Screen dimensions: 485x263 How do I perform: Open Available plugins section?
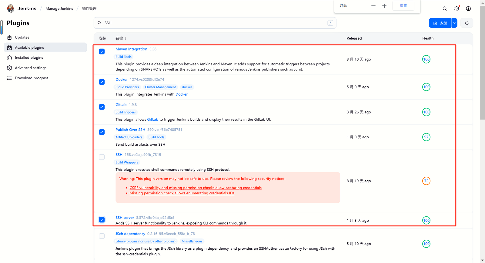point(45,48)
